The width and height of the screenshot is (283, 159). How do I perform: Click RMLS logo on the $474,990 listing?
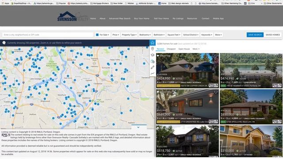tap(277, 85)
